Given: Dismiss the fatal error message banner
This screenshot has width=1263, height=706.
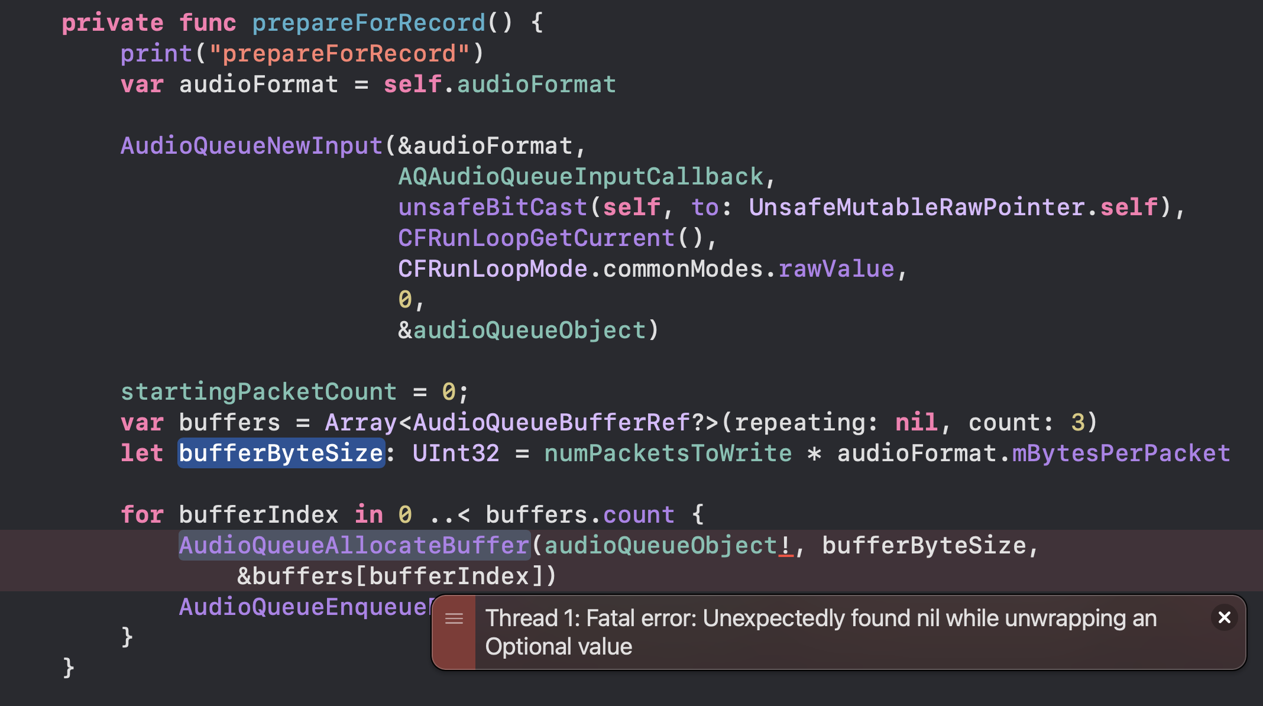Looking at the screenshot, I should point(1224,618).
